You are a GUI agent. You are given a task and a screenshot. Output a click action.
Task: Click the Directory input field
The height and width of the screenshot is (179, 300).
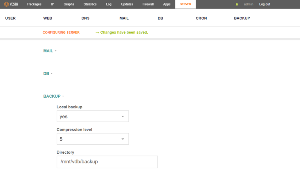(107, 162)
